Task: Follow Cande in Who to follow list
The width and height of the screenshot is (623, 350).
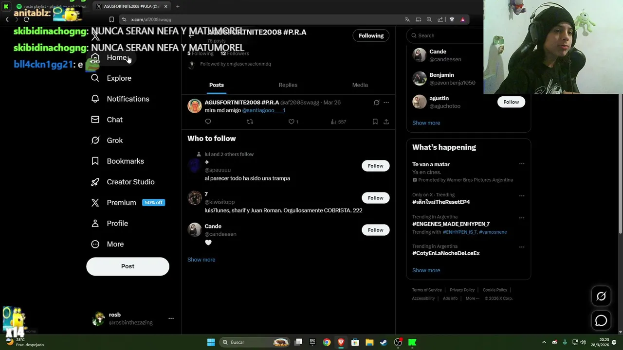Action: pos(375,230)
